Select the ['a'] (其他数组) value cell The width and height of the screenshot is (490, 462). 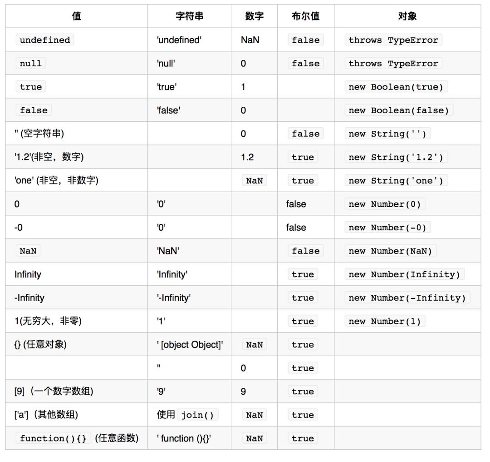point(46,415)
